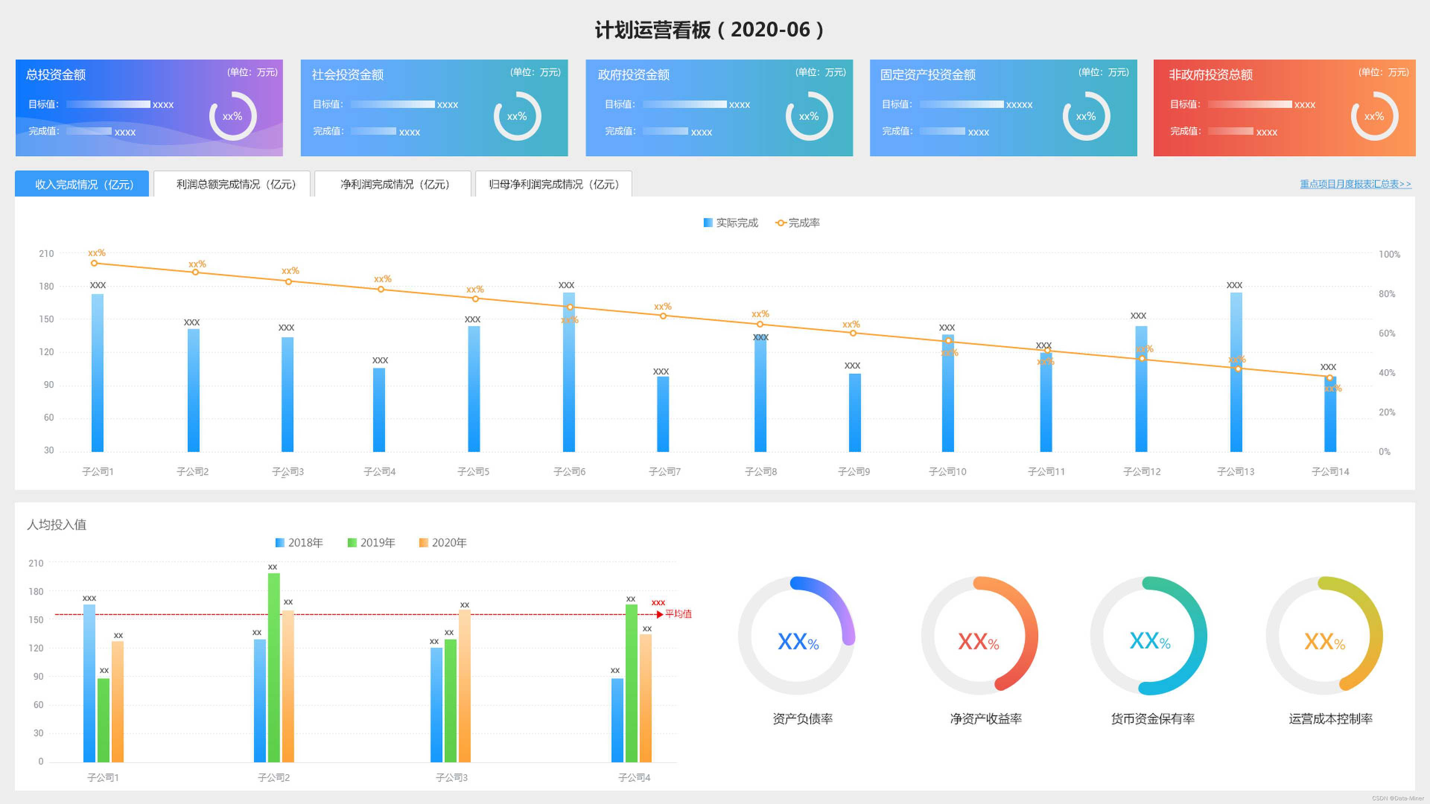Click 子公司1 blue 2018 bar in 人均投入值
Viewport: 1430px width, 804px height.
[89, 684]
